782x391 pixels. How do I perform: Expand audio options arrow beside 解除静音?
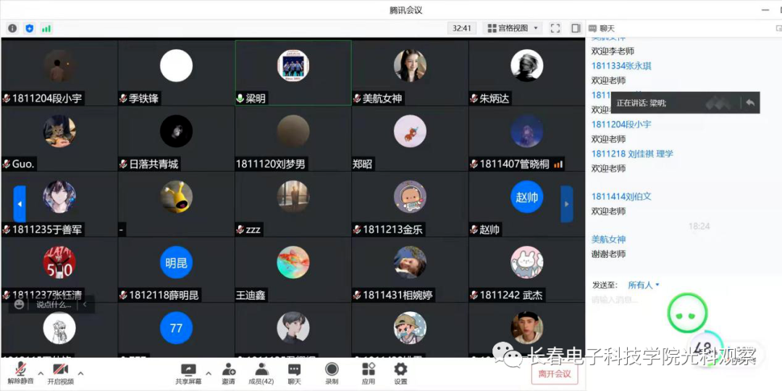click(x=41, y=374)
